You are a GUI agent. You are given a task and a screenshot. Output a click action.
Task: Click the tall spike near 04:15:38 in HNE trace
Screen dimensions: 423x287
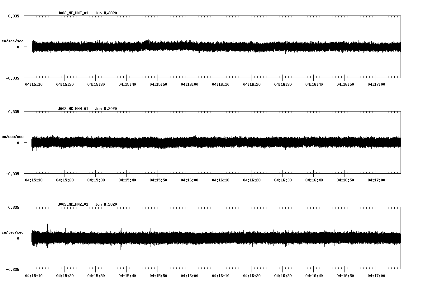pos(121,50)
